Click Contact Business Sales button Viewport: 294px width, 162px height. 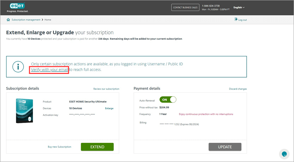(x=184, y=8)
